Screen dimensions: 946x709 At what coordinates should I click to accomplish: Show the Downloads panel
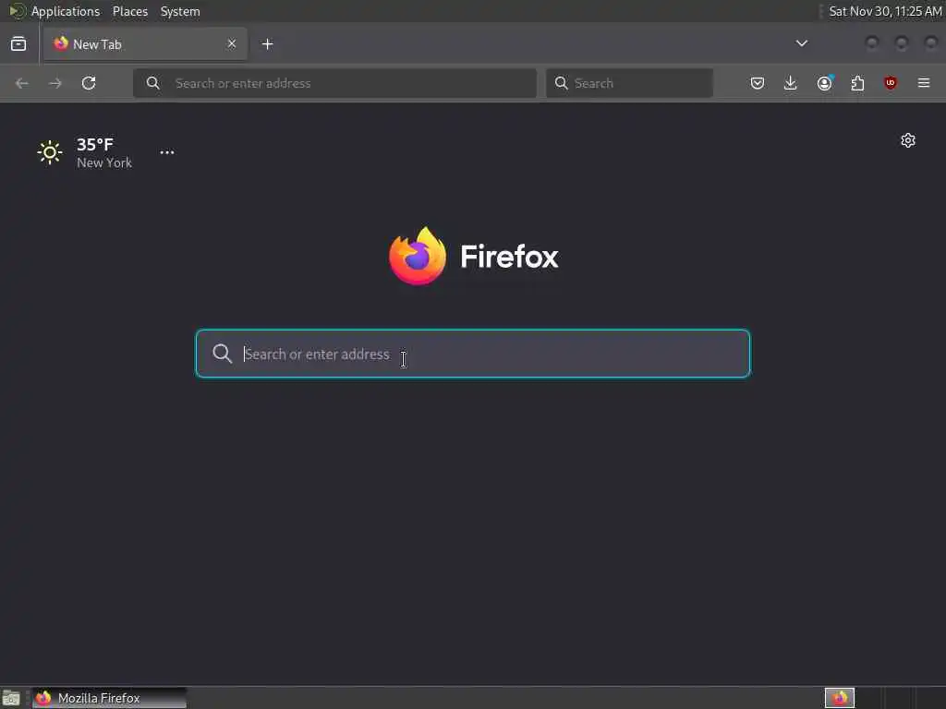[791, 83]
